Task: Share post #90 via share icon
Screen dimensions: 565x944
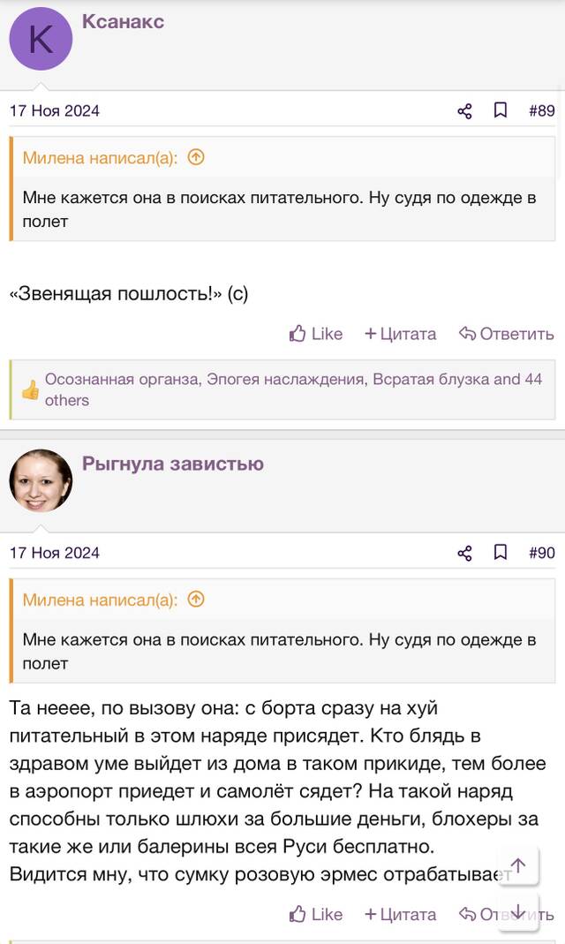Action: [x=464, y=553]
